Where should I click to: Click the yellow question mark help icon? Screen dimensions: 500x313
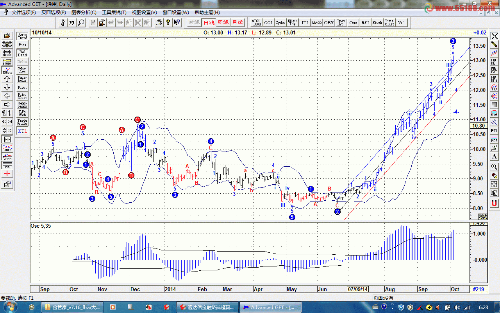(x=168, y=23)
